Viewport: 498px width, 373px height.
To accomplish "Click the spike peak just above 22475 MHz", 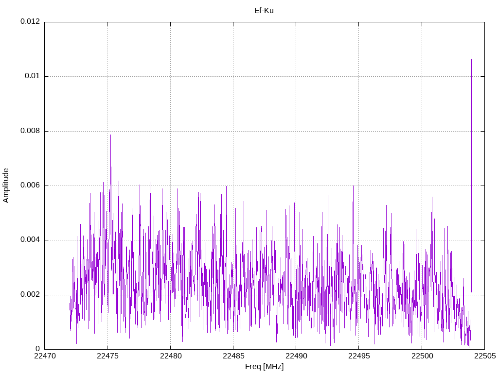I will coord(110,135).
